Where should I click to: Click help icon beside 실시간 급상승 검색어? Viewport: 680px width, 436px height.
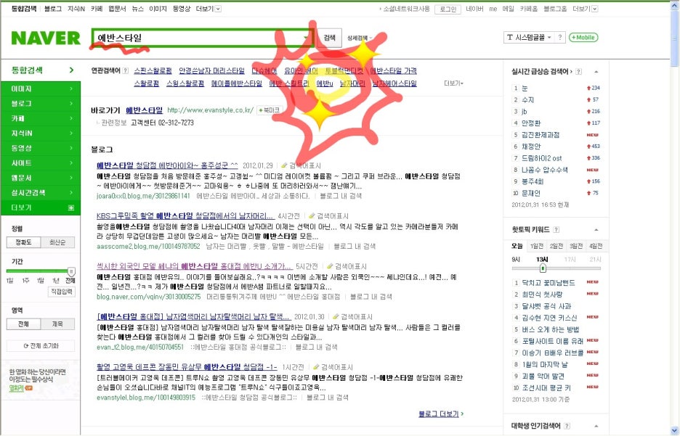click(578, 72)
